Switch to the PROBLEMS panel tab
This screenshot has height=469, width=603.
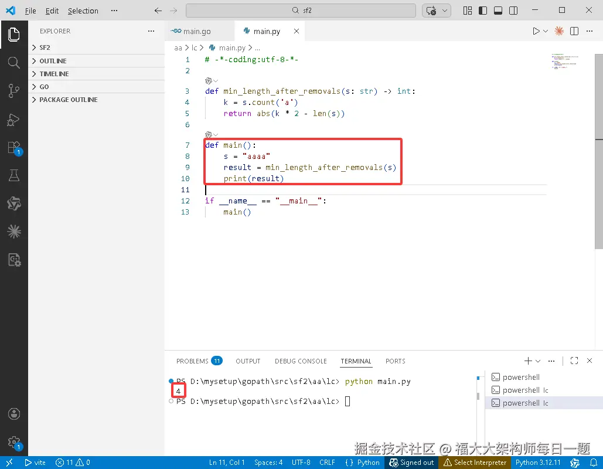click(x=199, y=361)
